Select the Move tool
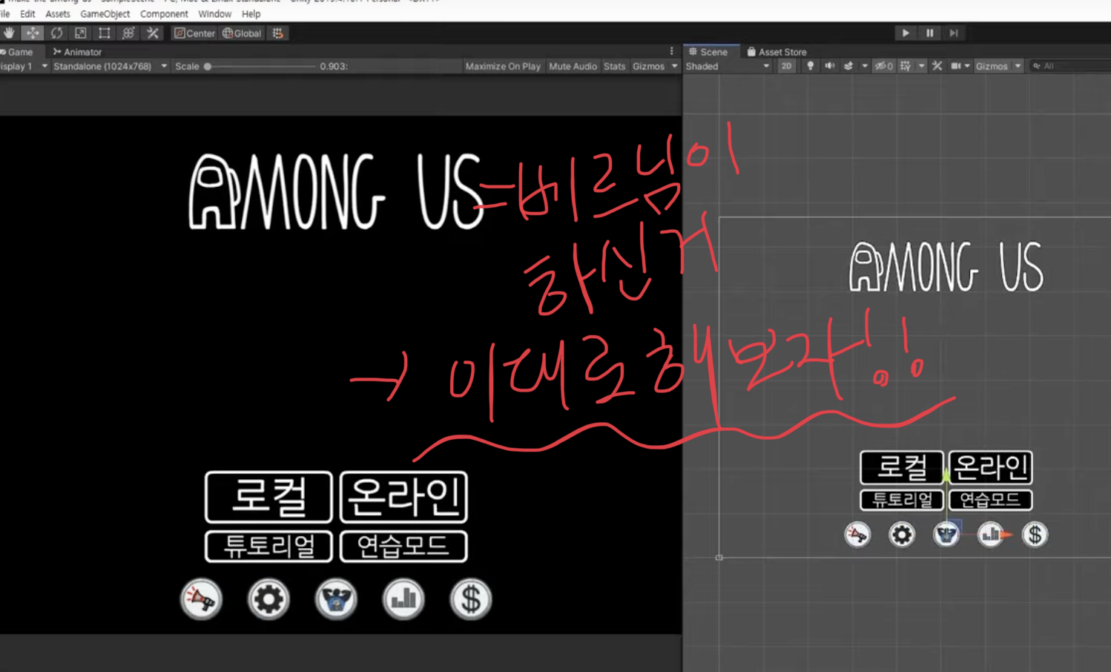 (33, 33)
